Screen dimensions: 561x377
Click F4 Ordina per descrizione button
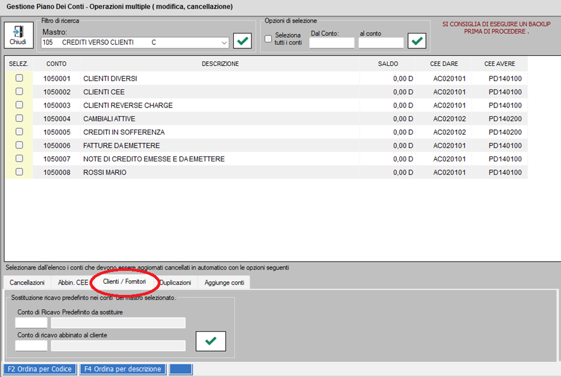click(123, 369)
